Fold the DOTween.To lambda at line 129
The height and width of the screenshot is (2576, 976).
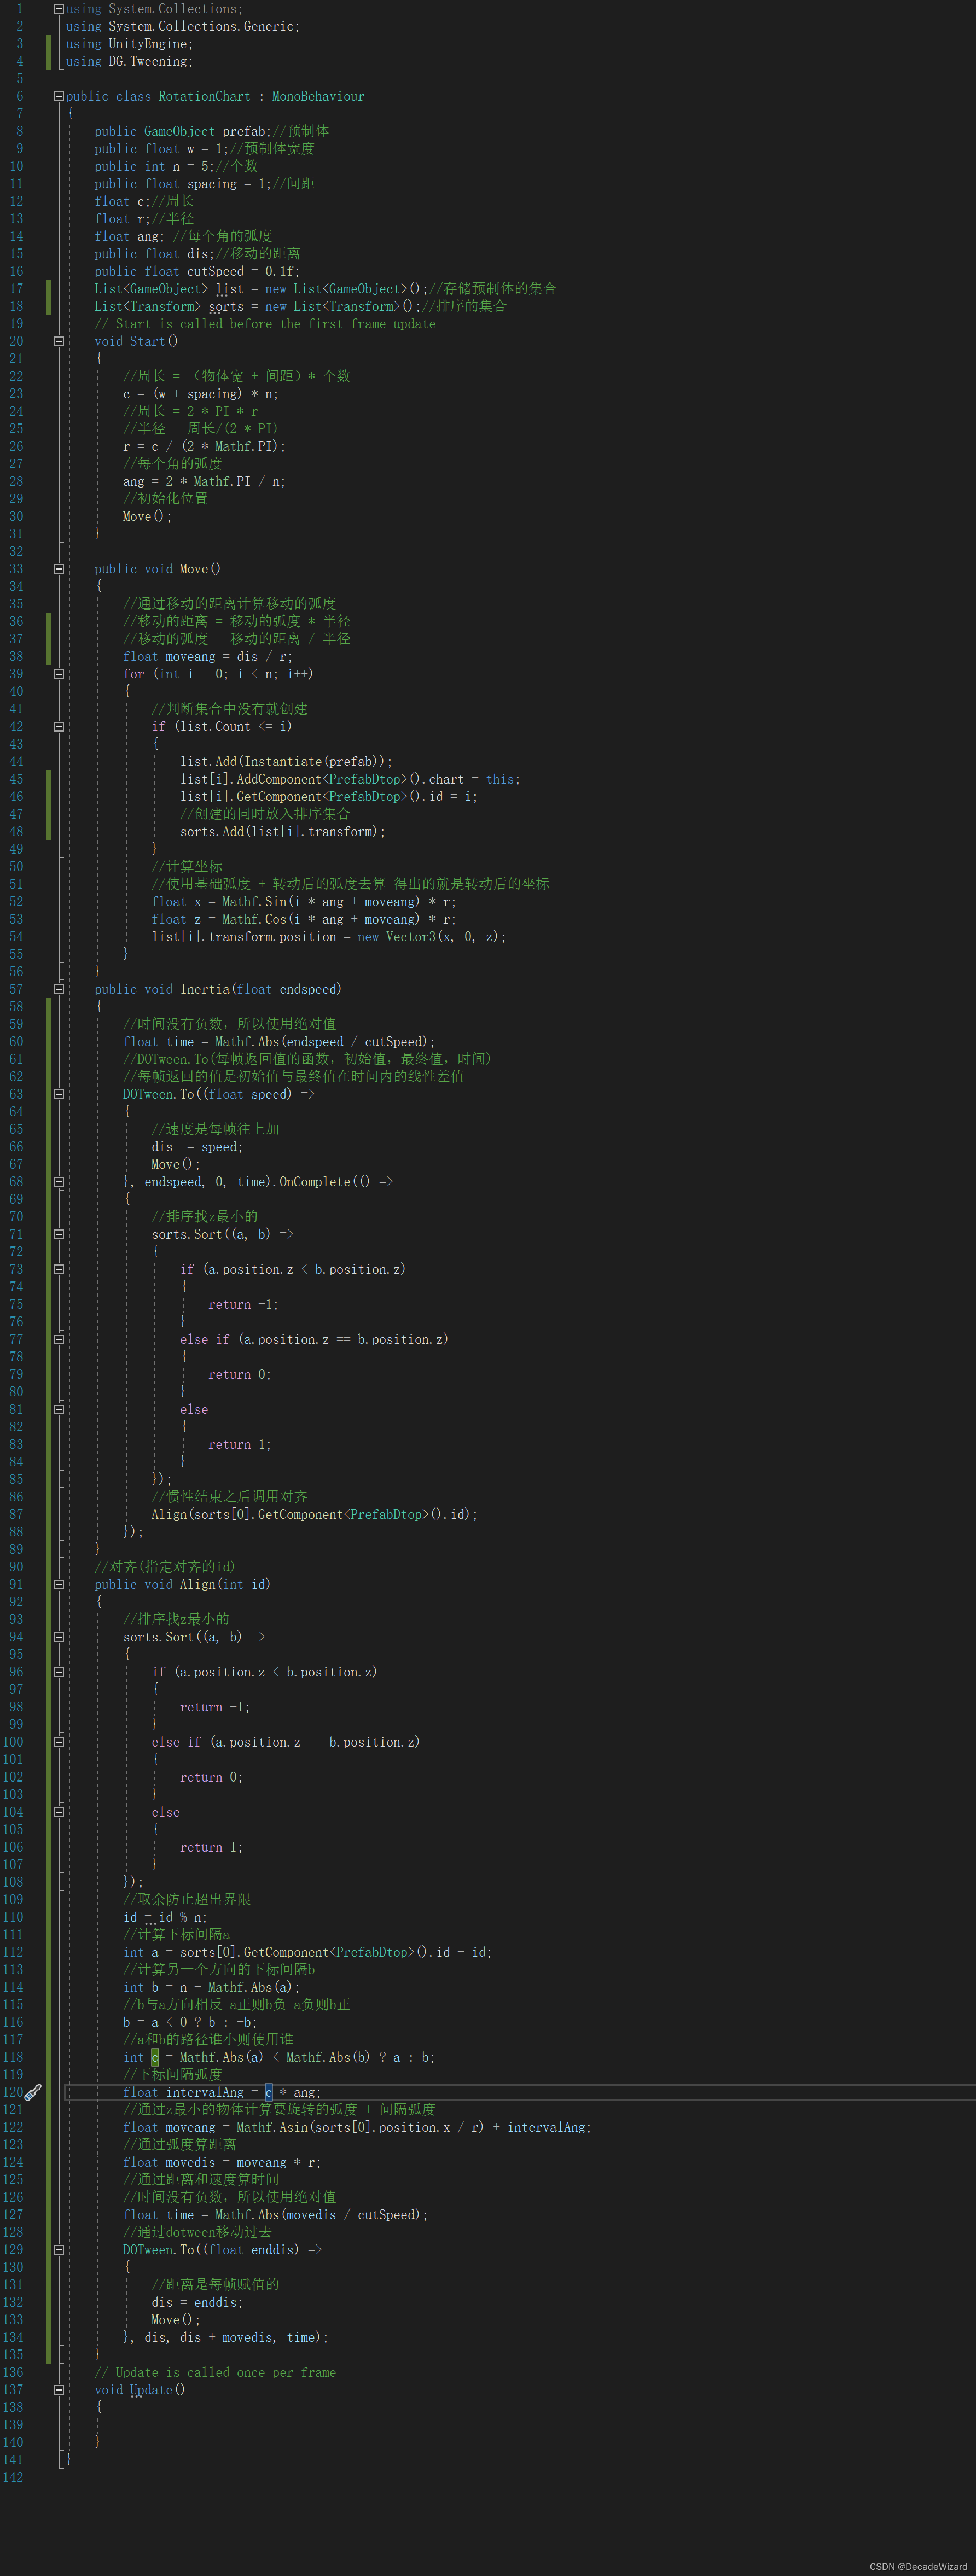(59, 2250)
